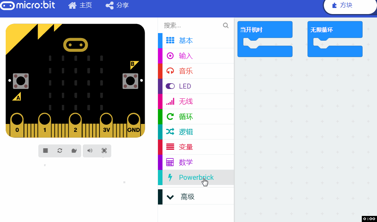Open the 循环 loops category
Screen dimensions: 377x222
(196, 117)
